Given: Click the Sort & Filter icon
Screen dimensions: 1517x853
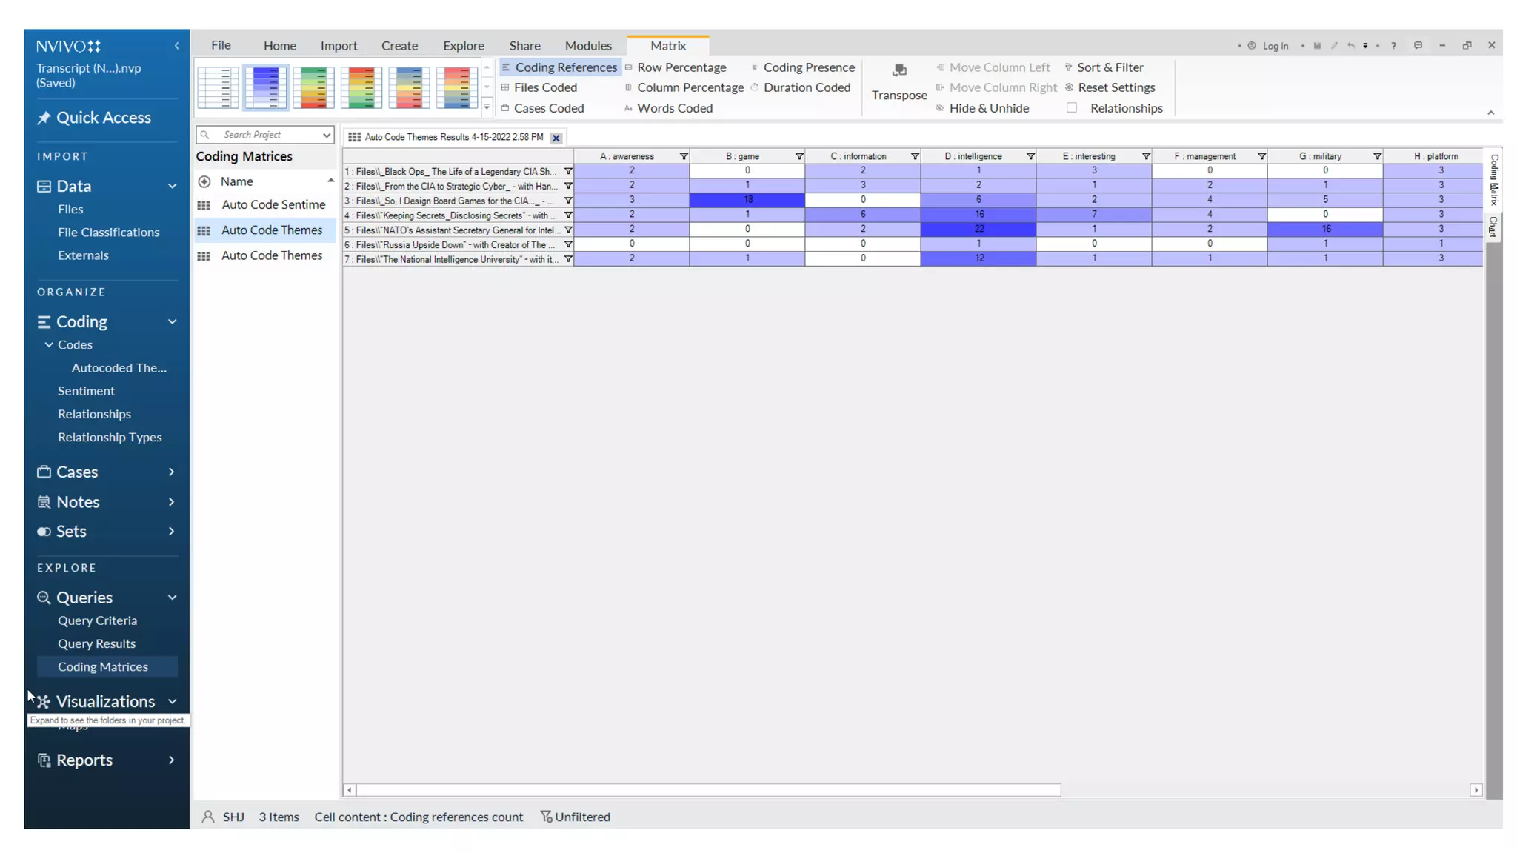Looking at the screenshot, I should click(x=1068, y=67).
